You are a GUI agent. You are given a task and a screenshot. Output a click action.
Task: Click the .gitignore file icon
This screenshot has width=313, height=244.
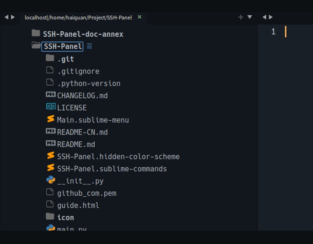[50, 70]
